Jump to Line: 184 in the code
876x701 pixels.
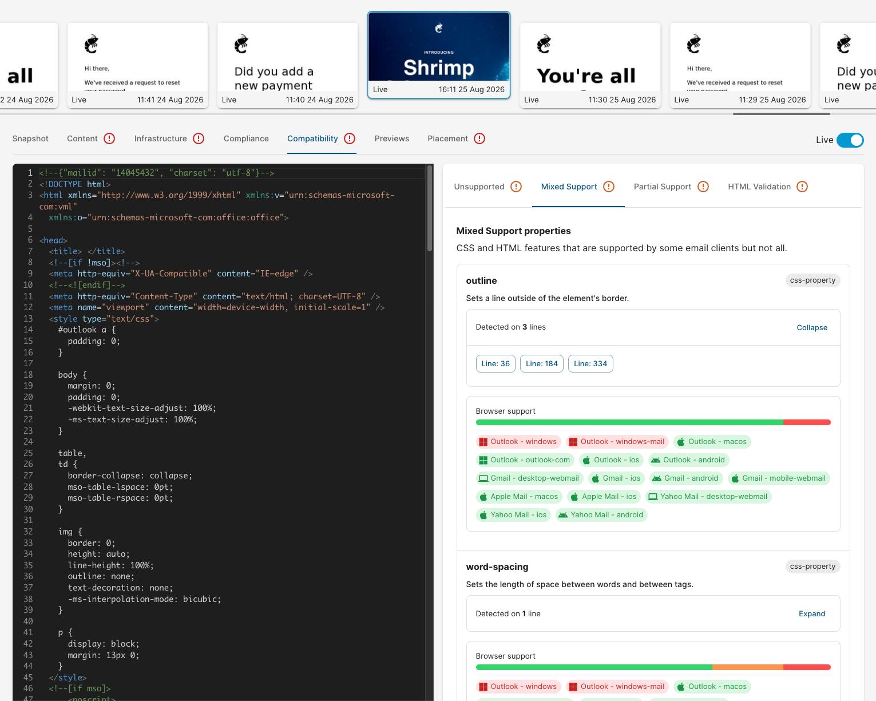pyautogui.click(x=542, y=363)
